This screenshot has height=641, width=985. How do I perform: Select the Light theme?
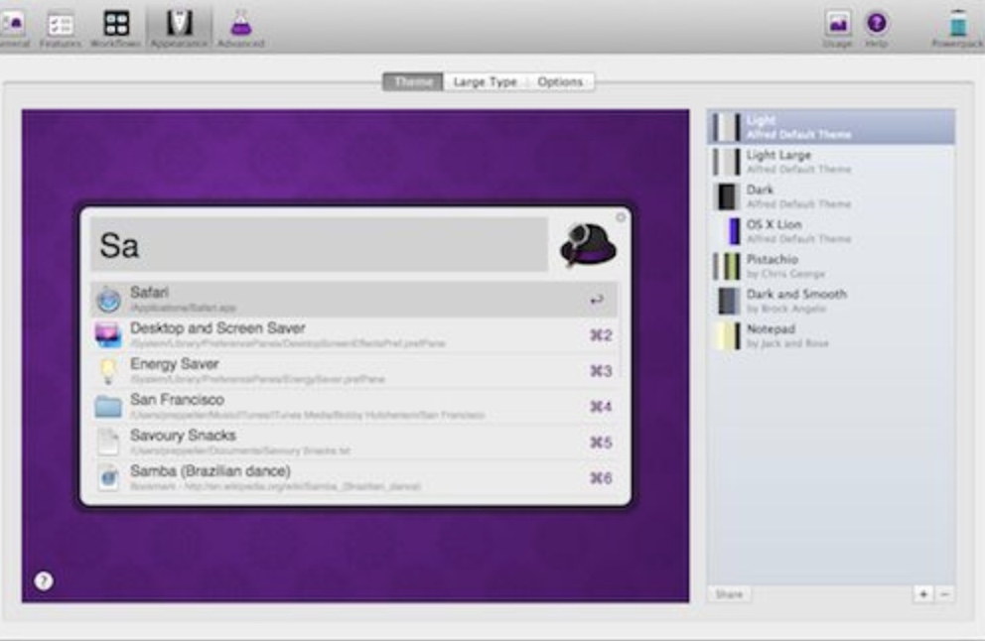[x=831, y=127]
